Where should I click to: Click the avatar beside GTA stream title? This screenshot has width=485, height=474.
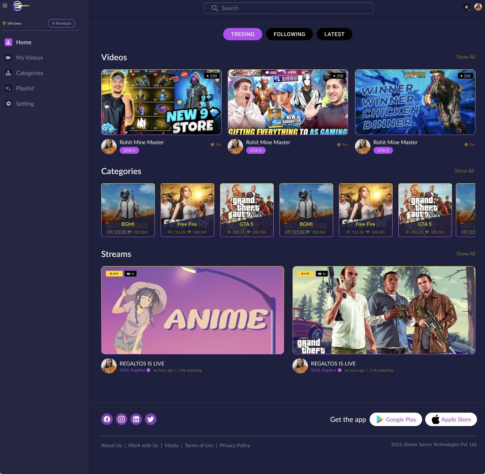[x=300, y=366]
